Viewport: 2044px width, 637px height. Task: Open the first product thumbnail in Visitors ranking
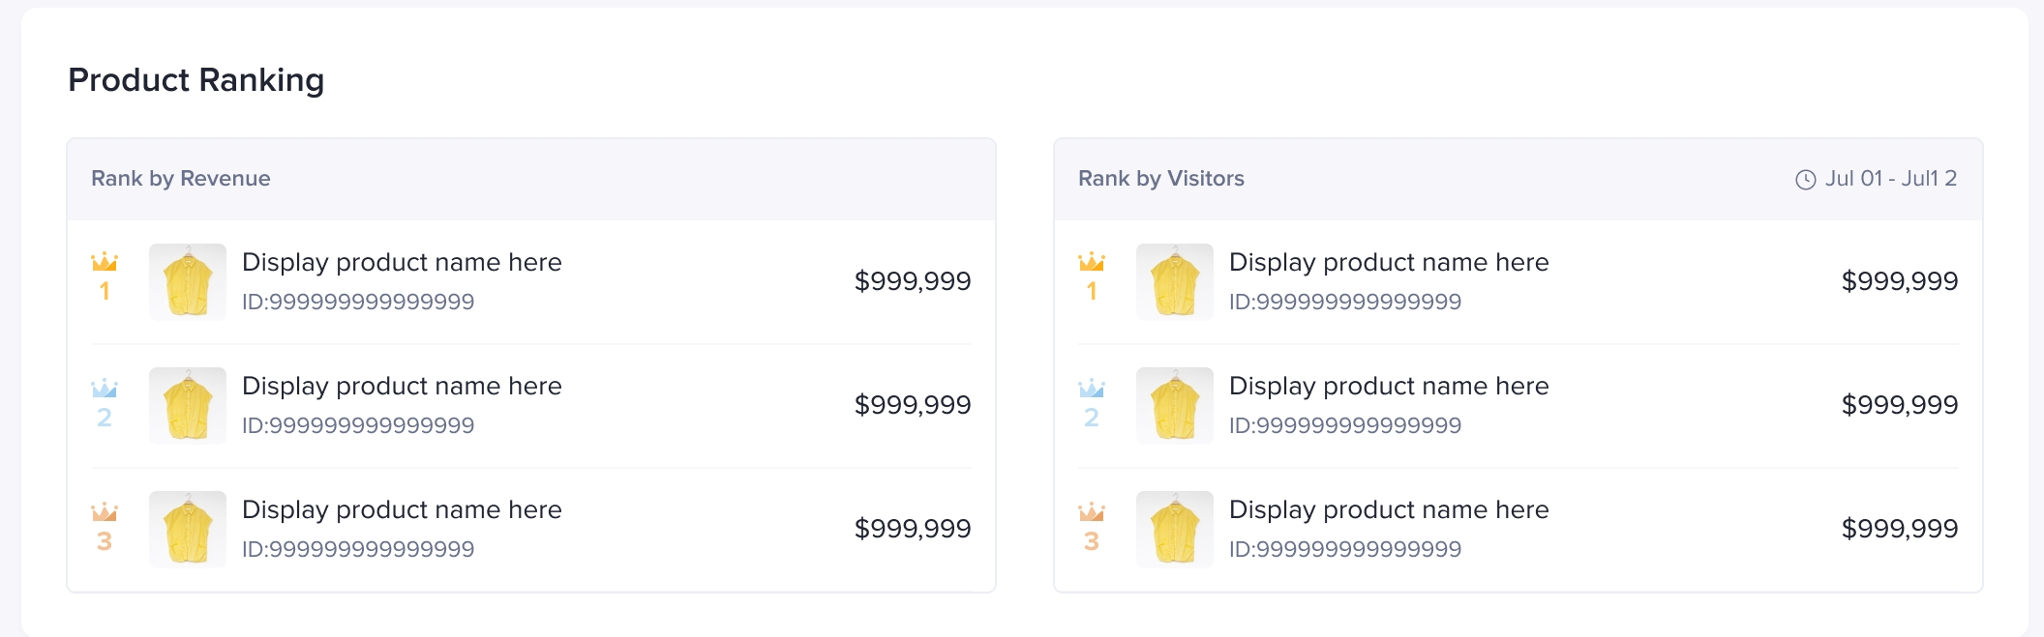point(1175,281)
